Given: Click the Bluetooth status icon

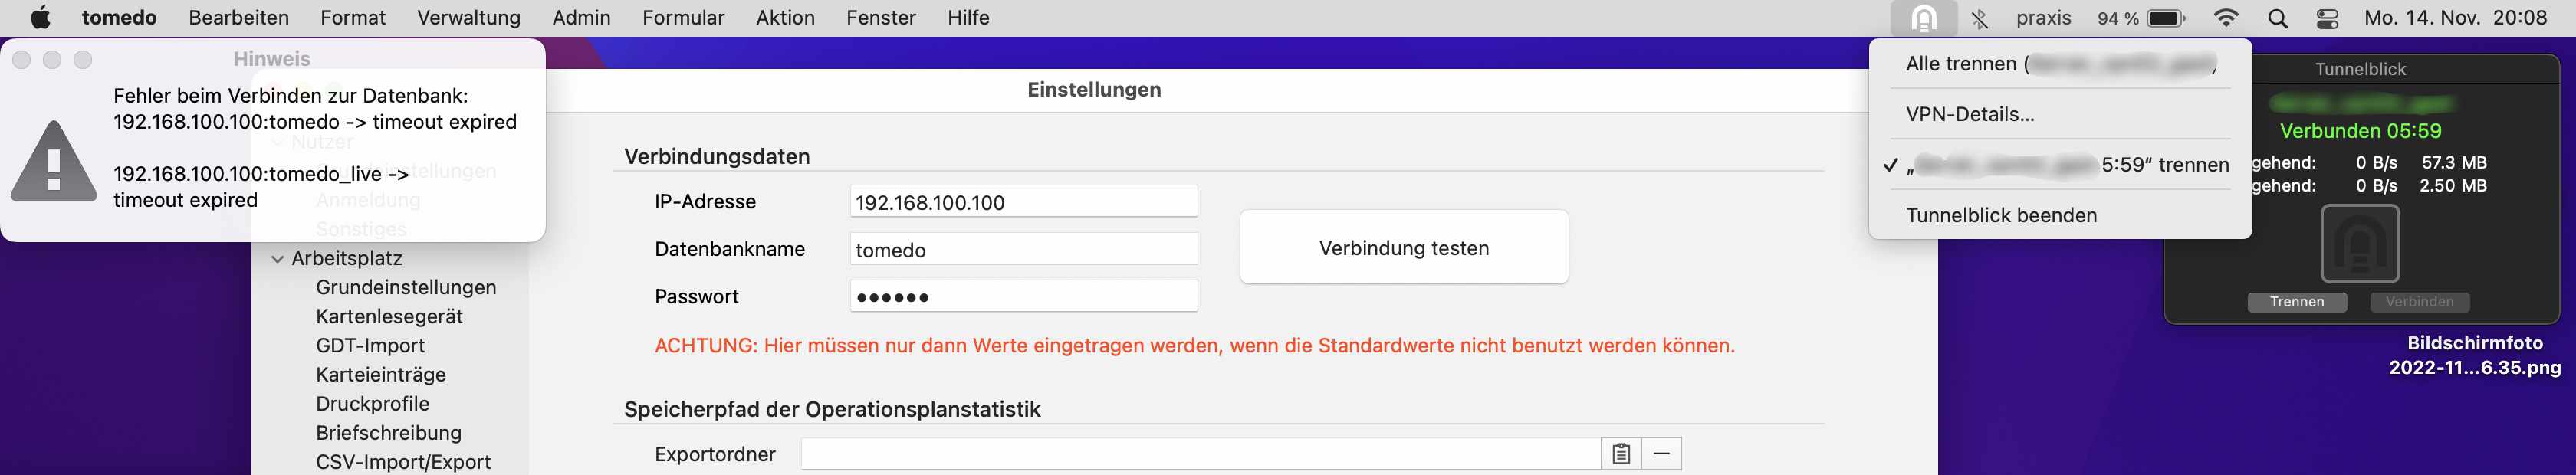Looking at the screenshot, I should [x=1980, y=18].
